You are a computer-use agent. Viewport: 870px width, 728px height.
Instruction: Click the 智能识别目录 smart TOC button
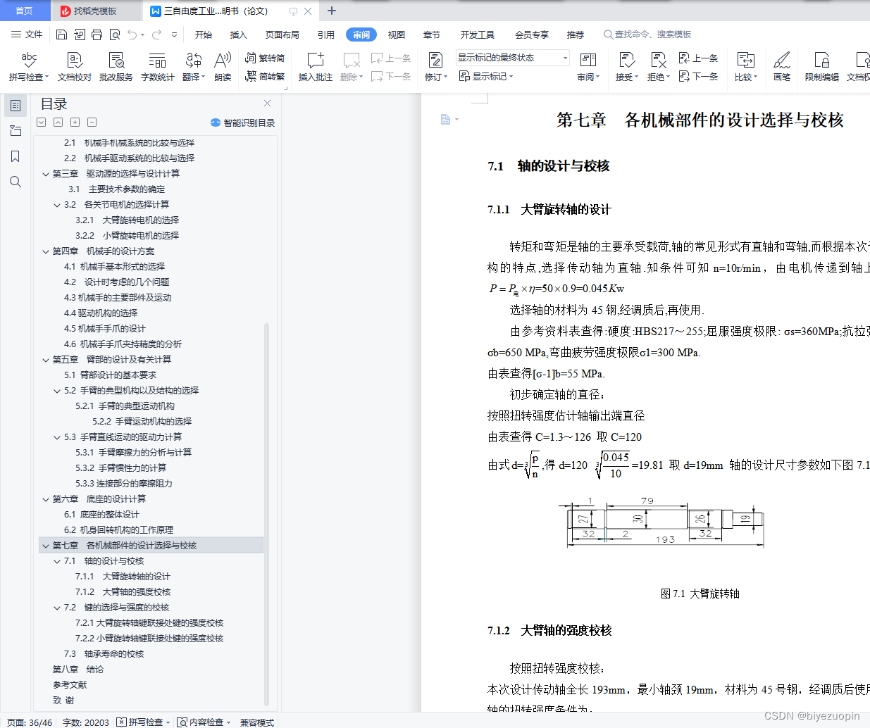pos(242,123)
